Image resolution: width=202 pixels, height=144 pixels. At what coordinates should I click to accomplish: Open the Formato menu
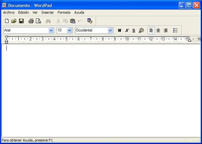(64, 12)
